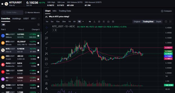Select the 15m timeframe

tap(58, 22)
